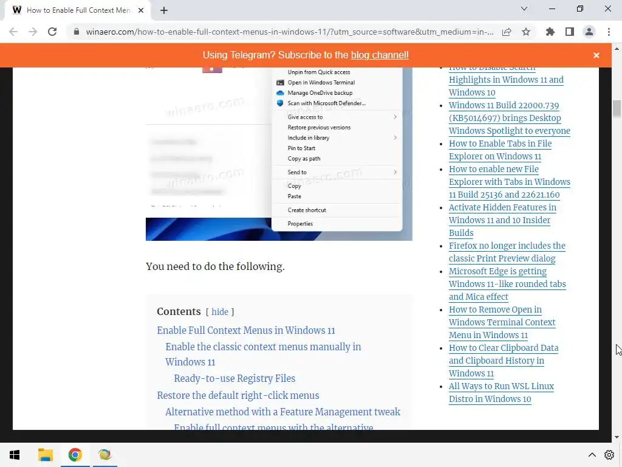Open How to Clear Clipboard Data article
This screenshot has width=622, height=467.
coord(504,361)
